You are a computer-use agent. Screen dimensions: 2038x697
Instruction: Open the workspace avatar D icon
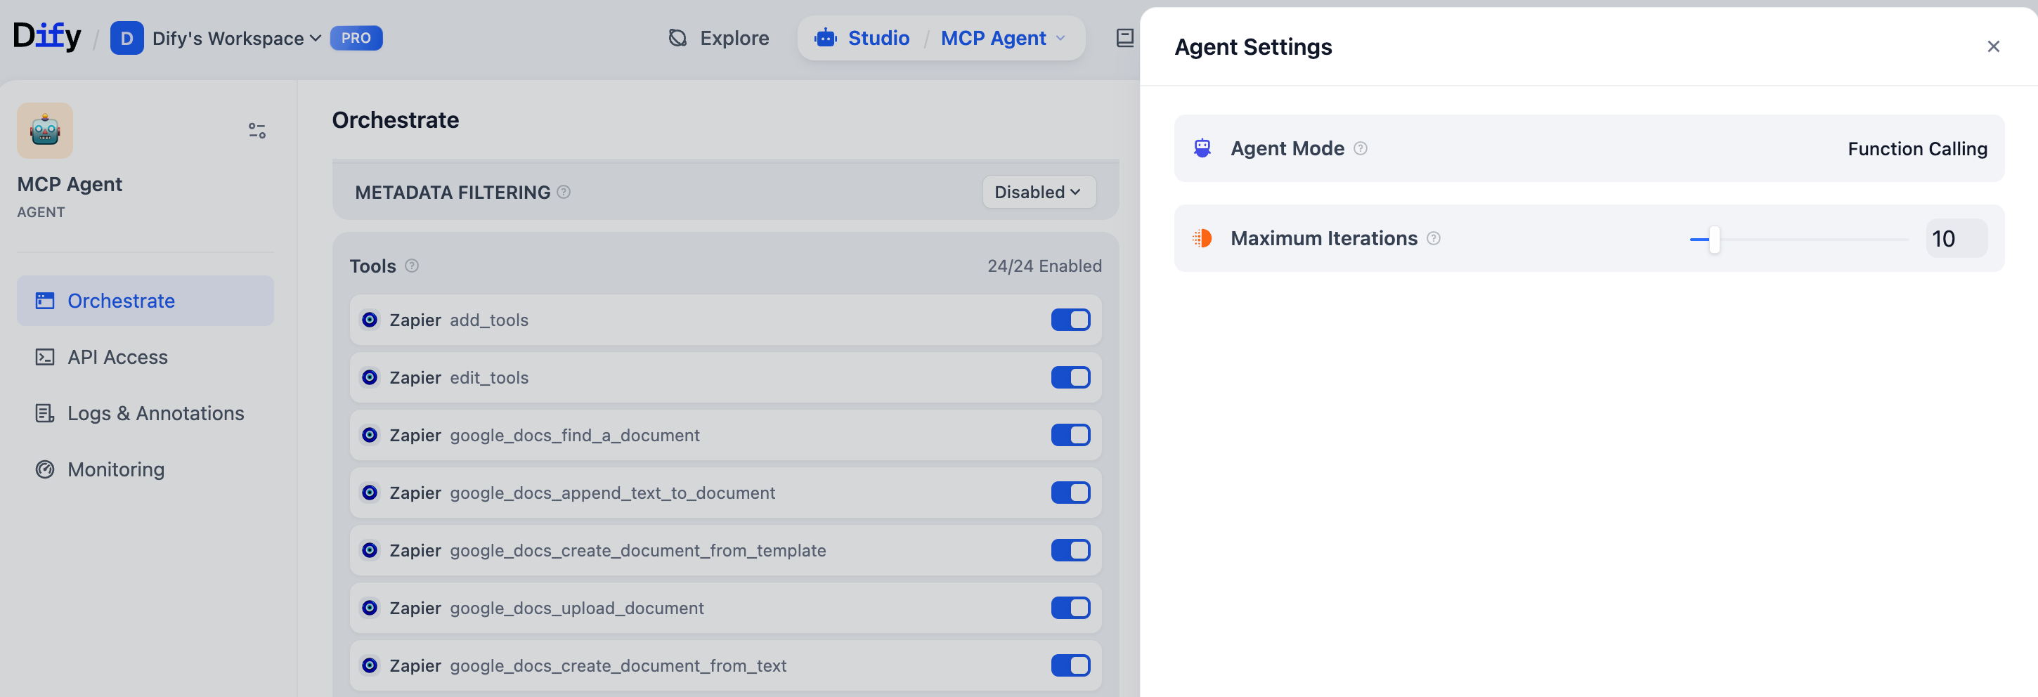(x=126, y=38)
